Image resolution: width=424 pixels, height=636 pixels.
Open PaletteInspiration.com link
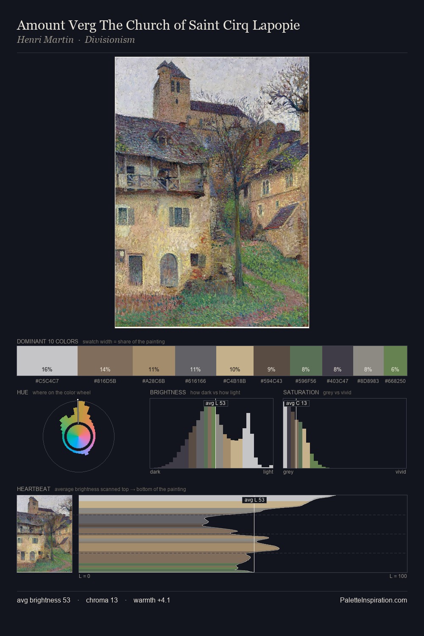point(374,600)
